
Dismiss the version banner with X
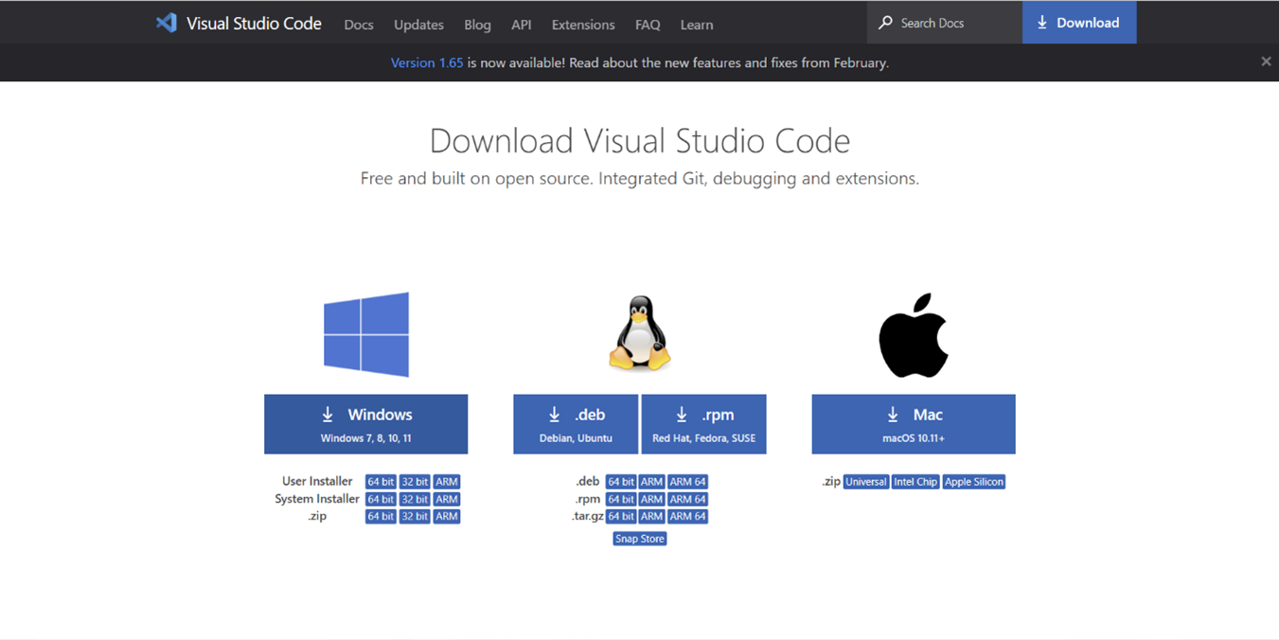pos(1266,62)
